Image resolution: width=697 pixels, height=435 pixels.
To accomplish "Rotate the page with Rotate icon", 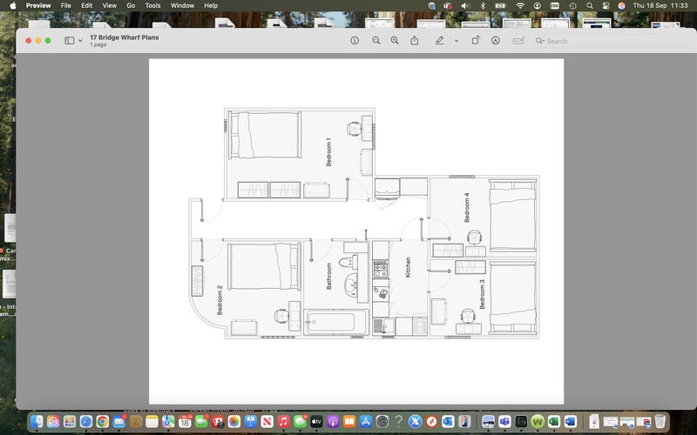I will pos(476,41).
